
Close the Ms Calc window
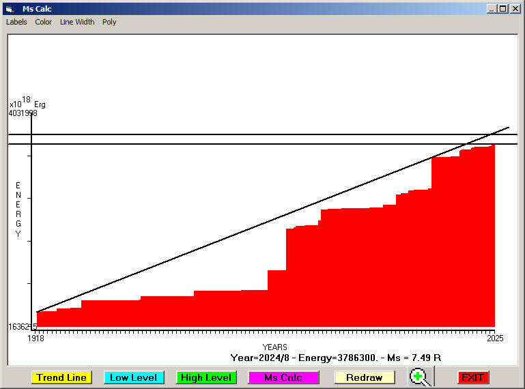pyautogui.click(x=515, y=9)
